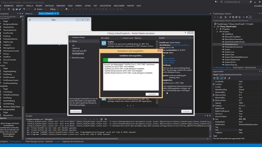Click the clear output icon in Ausgabe toolbar
This screenshot has height=147, width=262.
point(102,119)
